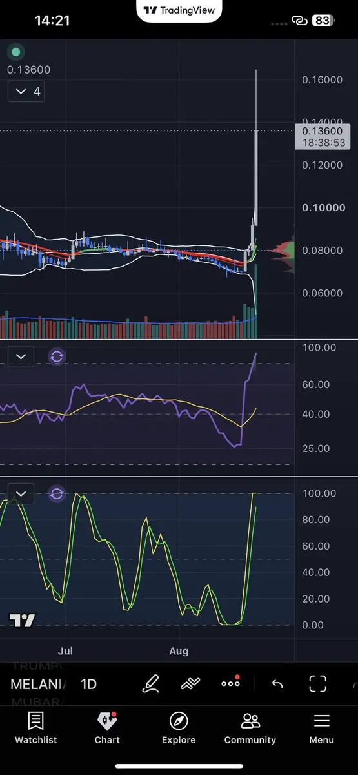
Task: Tap the 0.12000 price axis label
Action: click(x=322, y=165)
